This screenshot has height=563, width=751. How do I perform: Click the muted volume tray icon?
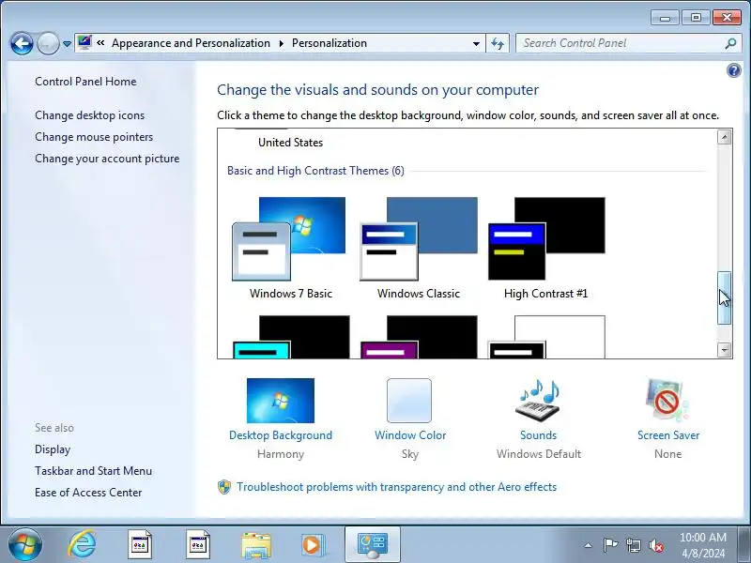(656, 545)
